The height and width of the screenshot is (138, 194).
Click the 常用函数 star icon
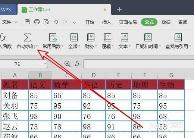click(x=53, y=37)
